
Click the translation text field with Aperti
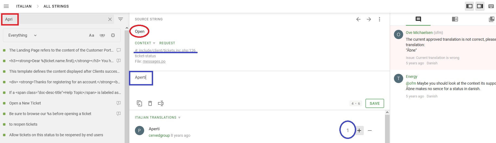tap(217, 81)
